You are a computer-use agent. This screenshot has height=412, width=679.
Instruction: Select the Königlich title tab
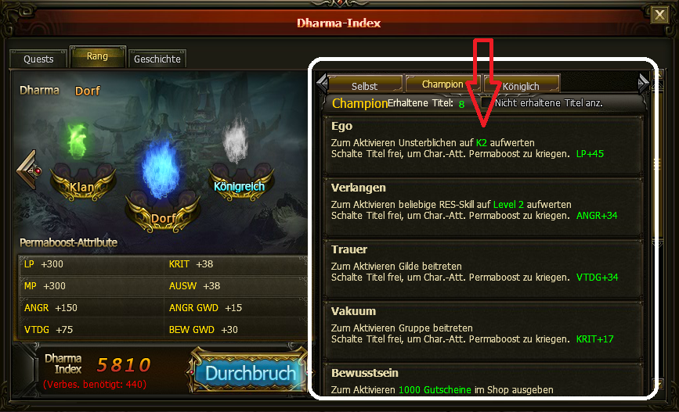pos(522,84)
